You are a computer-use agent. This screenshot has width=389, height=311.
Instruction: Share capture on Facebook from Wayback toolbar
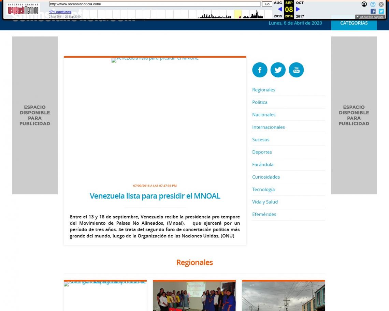point(373,11)
